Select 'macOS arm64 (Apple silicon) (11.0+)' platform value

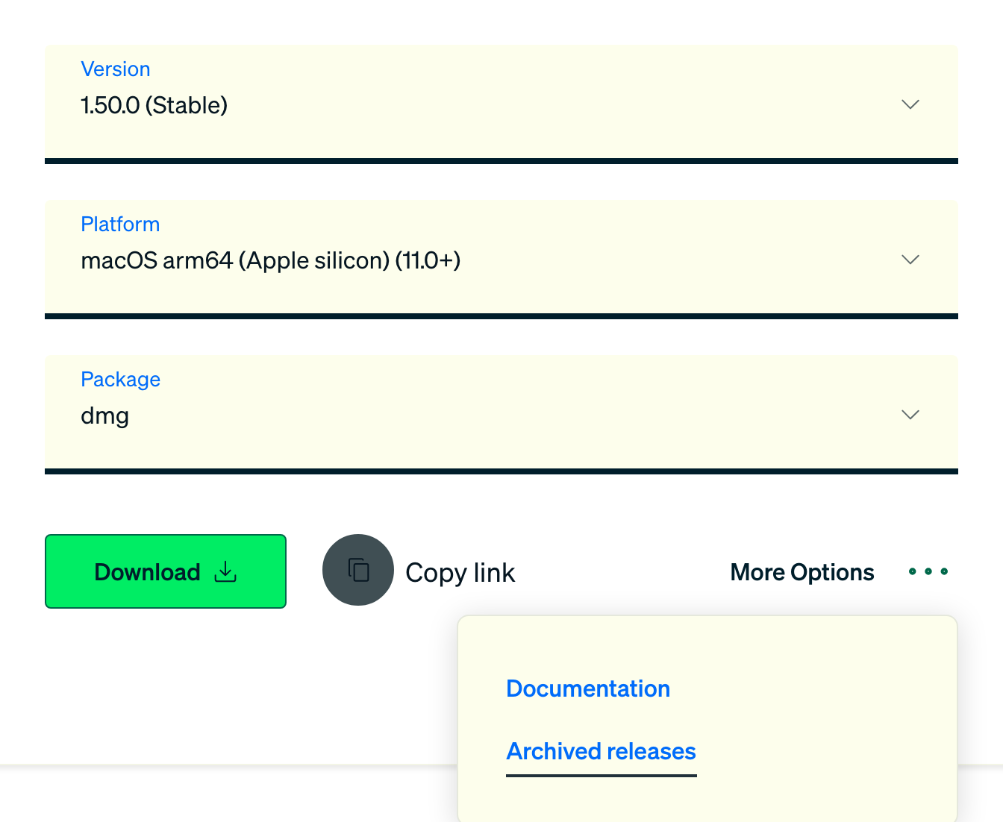click(x=271, y=260)
